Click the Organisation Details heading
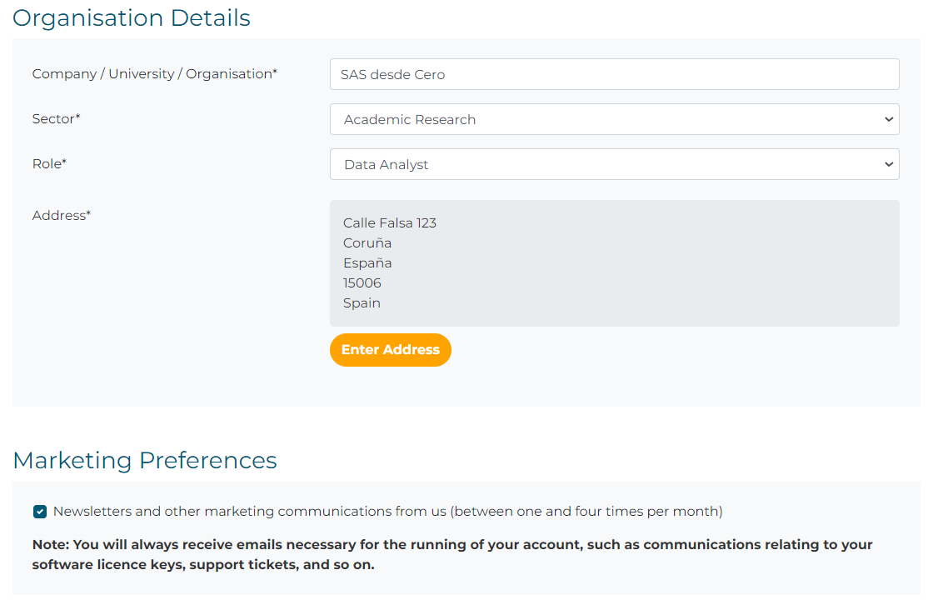 coord(132,17)
